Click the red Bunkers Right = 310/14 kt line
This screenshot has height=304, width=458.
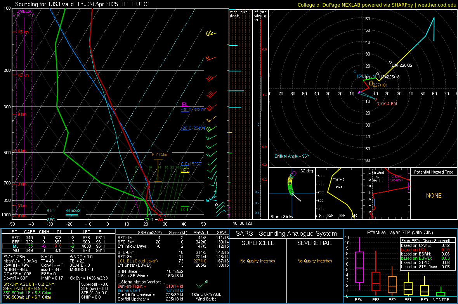(151, 287)
